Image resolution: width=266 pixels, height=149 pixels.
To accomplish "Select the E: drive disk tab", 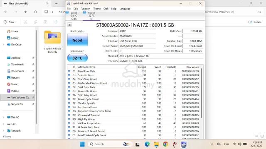I will 91,16.
